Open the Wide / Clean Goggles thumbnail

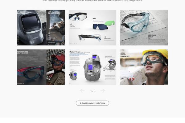(144, 28)
